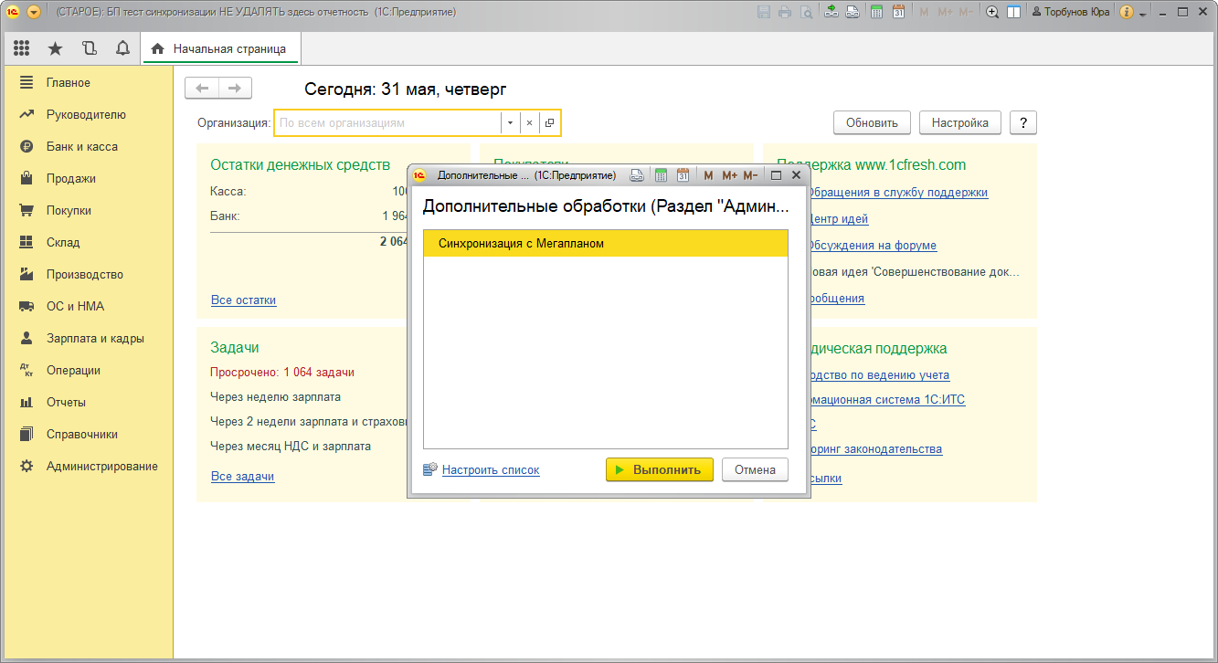
Task: Navigate back with the left arrow button
Action: pyautogui.click(x=202, y=88)
